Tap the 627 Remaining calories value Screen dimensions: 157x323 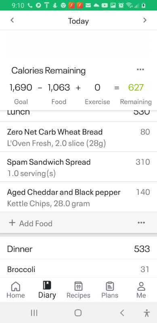136,88
